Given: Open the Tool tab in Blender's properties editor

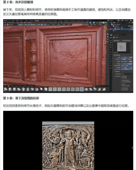Looking at the screenshot, I should [111, 37].
